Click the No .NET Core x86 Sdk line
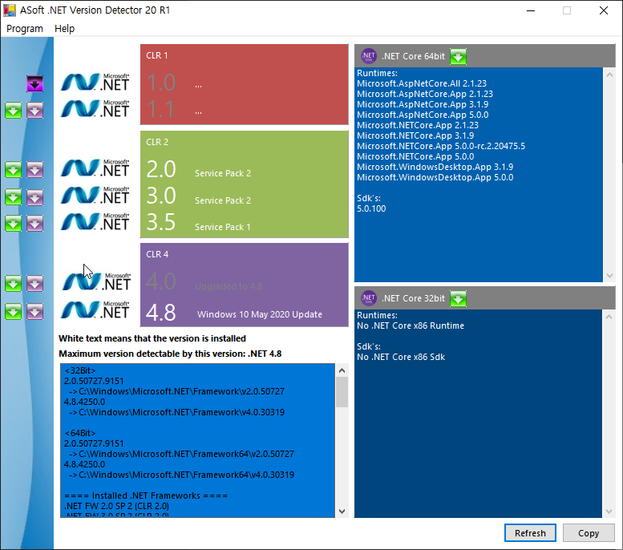623x550 pixels. (401, 358)
